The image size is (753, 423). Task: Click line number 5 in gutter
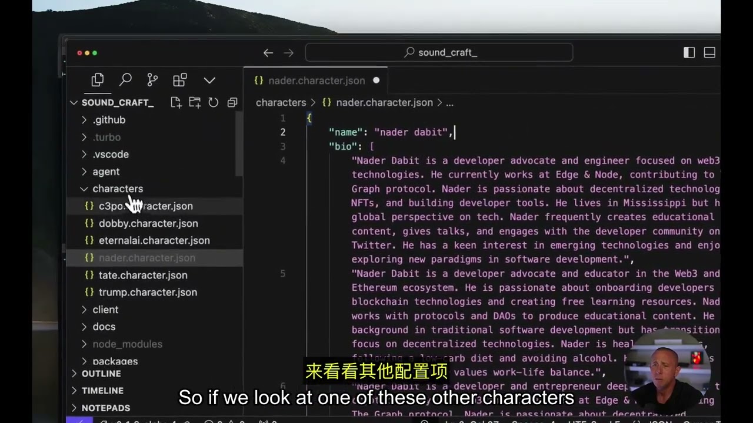[x=283, y=273]
